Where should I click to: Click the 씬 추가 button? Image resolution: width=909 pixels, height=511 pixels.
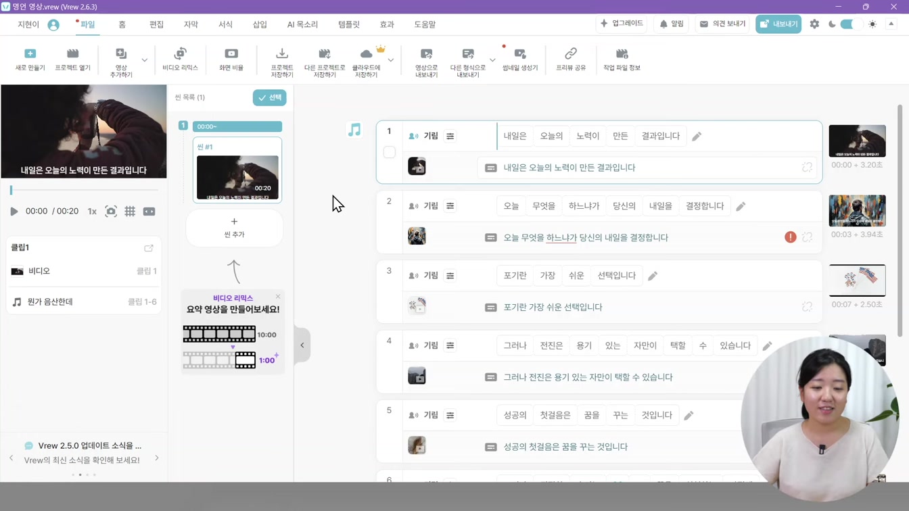tap(234, 228)
